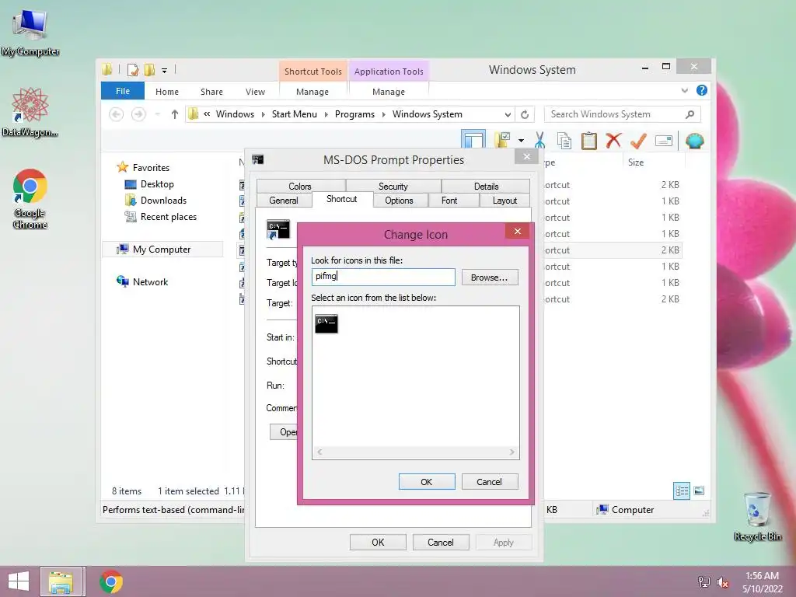The width and height of the screenshot is (796, 597).
Task: Click the Quick Access new folder icon
Action: click(x=149, y=69)
